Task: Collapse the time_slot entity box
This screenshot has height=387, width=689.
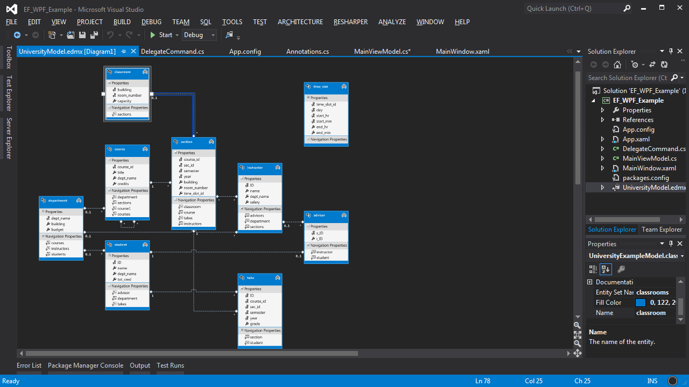Action: pos(344,86)
